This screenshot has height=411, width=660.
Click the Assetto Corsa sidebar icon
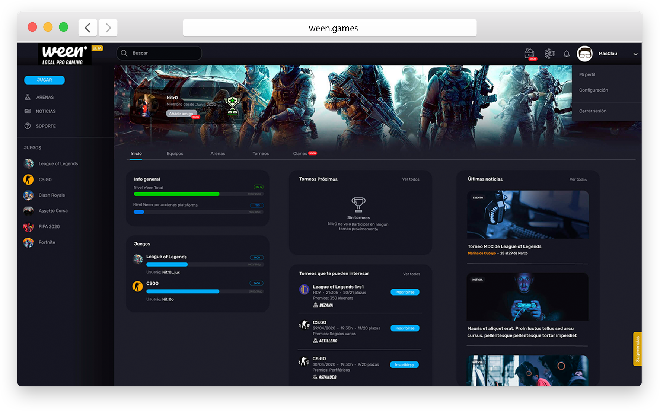click(x=29, y=211)
